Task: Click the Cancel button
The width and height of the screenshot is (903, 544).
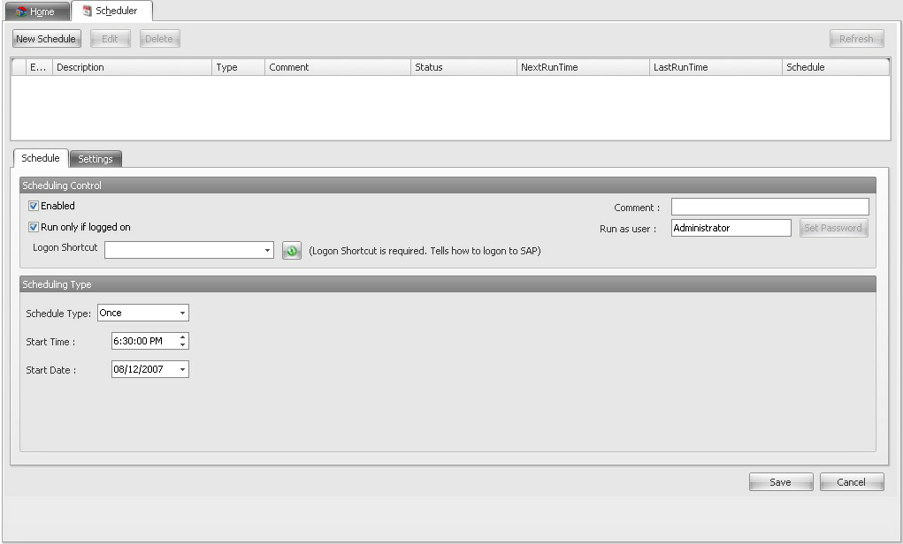Action: 851,482
